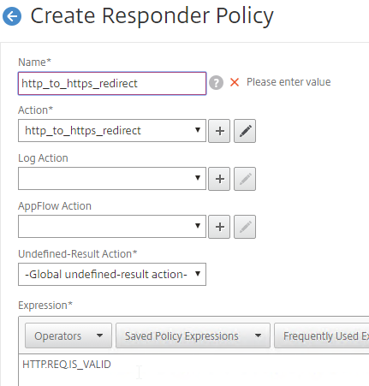Add a new Log Action
This screenshot has width=369, height=386.
coord(219,179)
